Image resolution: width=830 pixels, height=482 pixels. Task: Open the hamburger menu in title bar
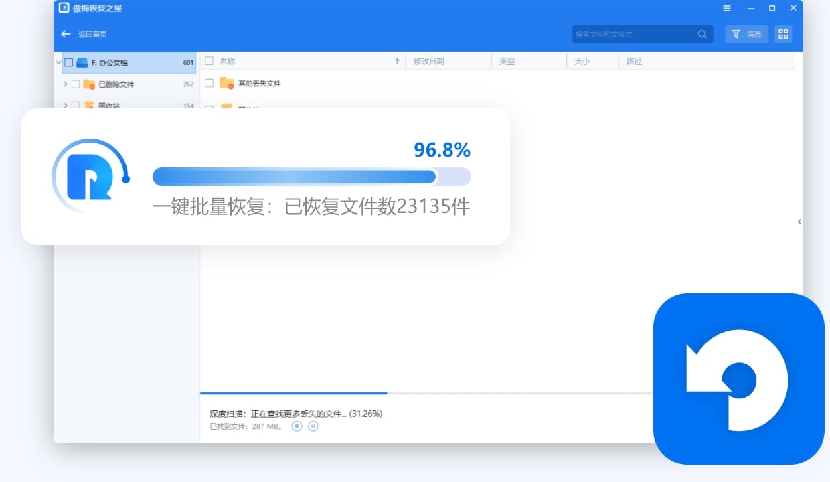(x=727, y=9)
